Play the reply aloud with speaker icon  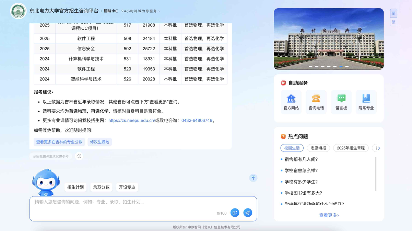(x=79, y=156)
